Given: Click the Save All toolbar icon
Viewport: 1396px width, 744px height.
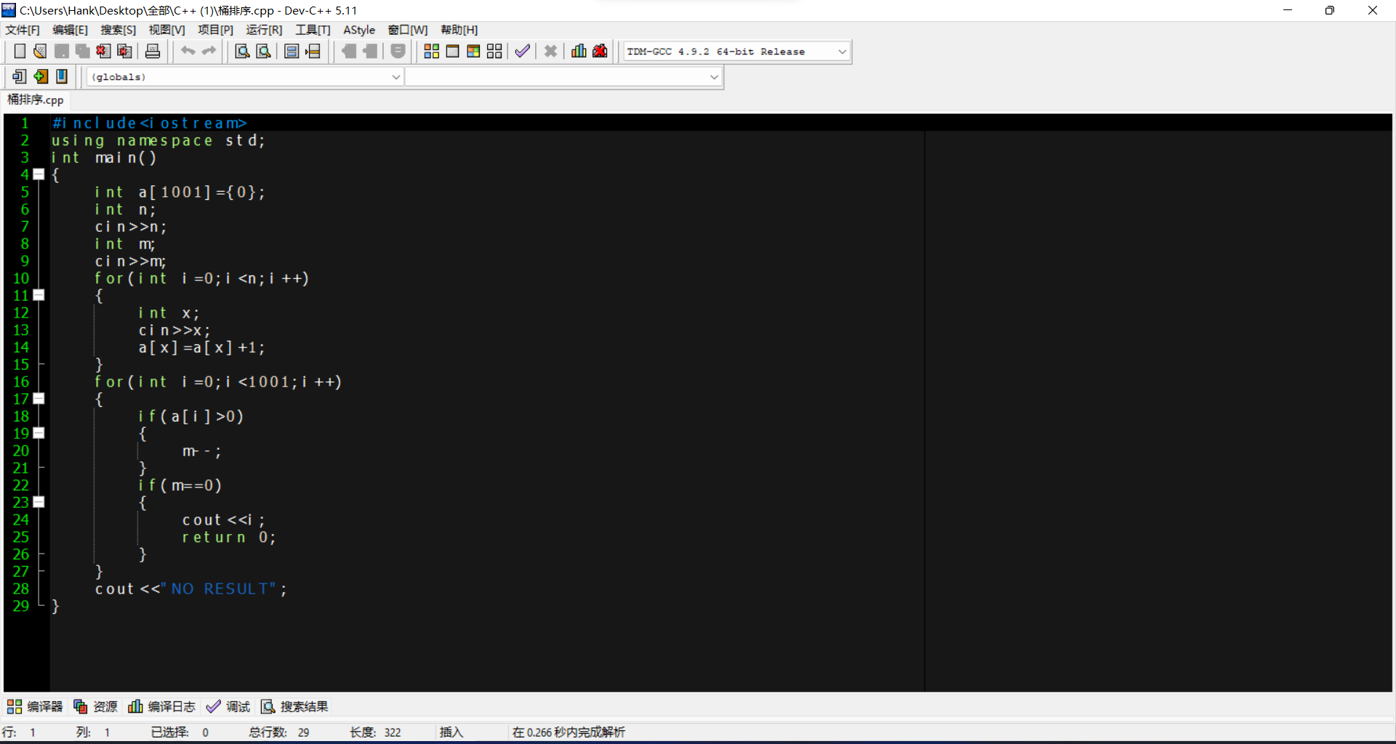Looking at the screenshot, I should click(83, 51).
